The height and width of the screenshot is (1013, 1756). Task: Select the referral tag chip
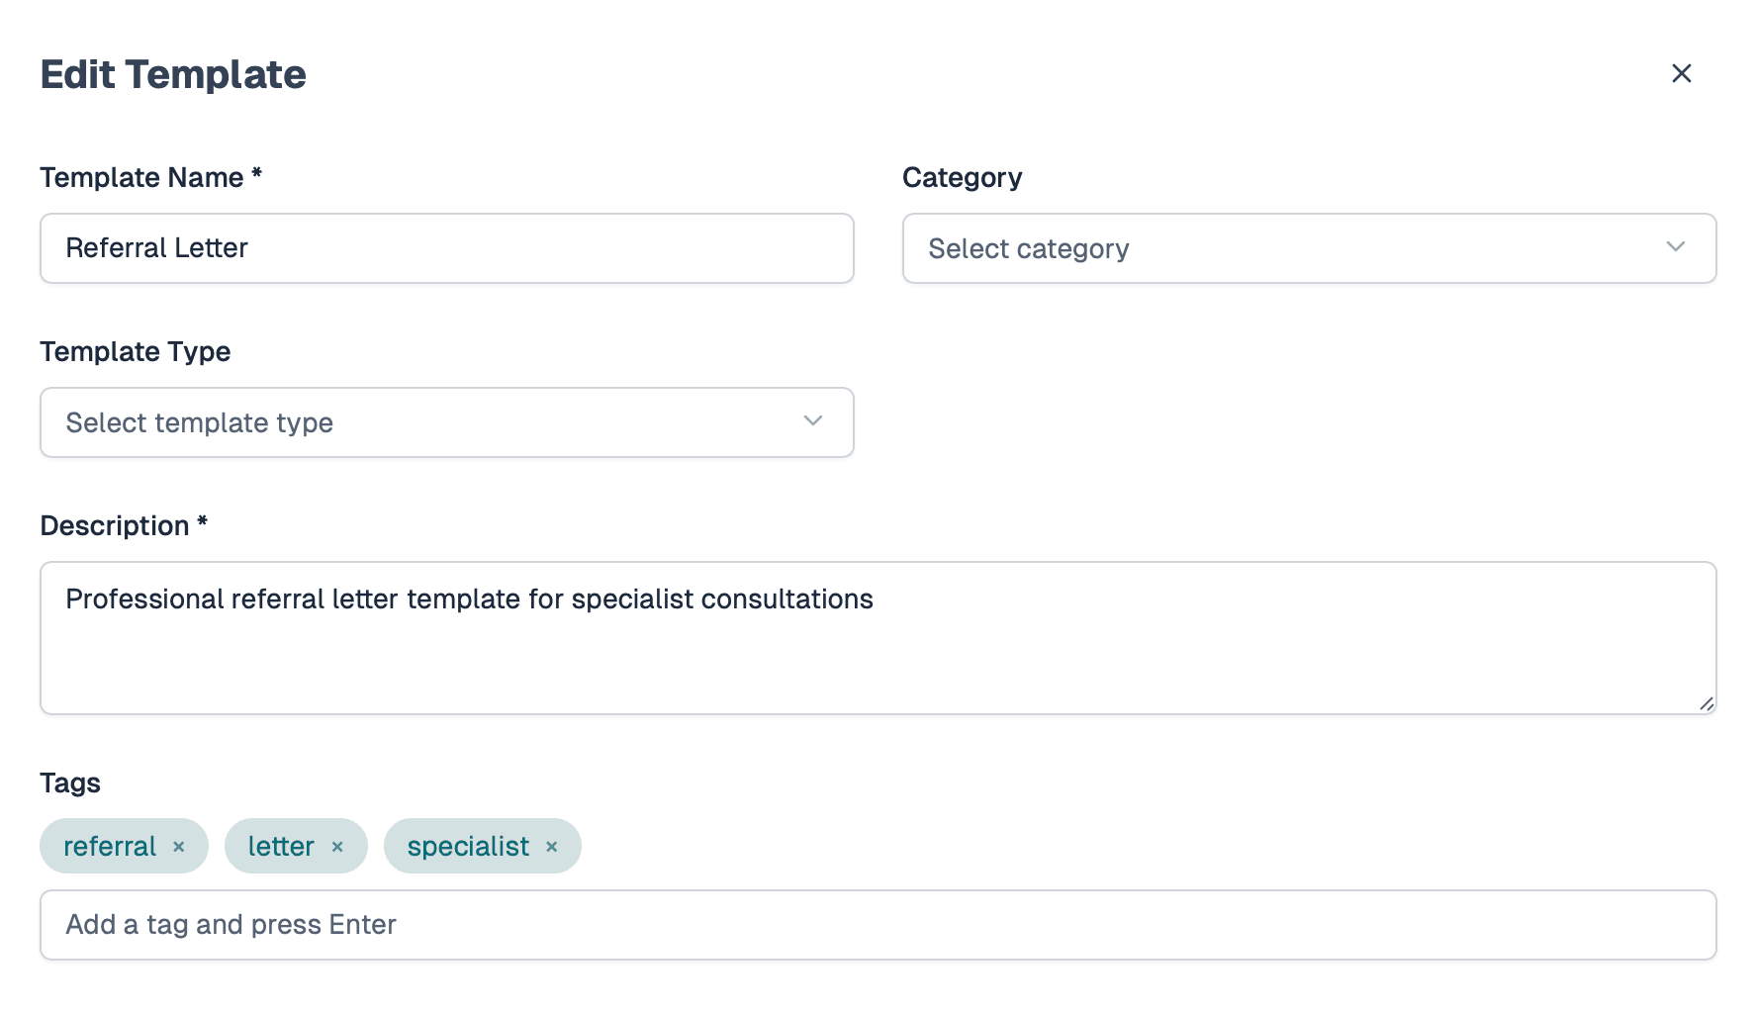point(109,846)
